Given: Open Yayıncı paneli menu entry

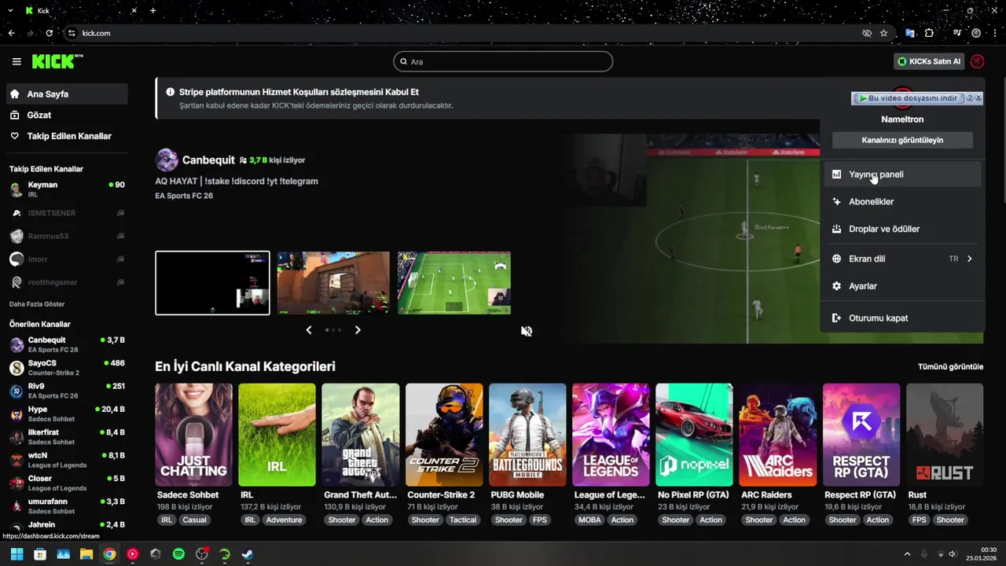Looking at the screenshot, I should pyautogui.click(x=902, y=175).
